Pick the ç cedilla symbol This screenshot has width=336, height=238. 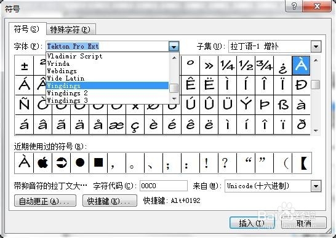tap(135, 124)
